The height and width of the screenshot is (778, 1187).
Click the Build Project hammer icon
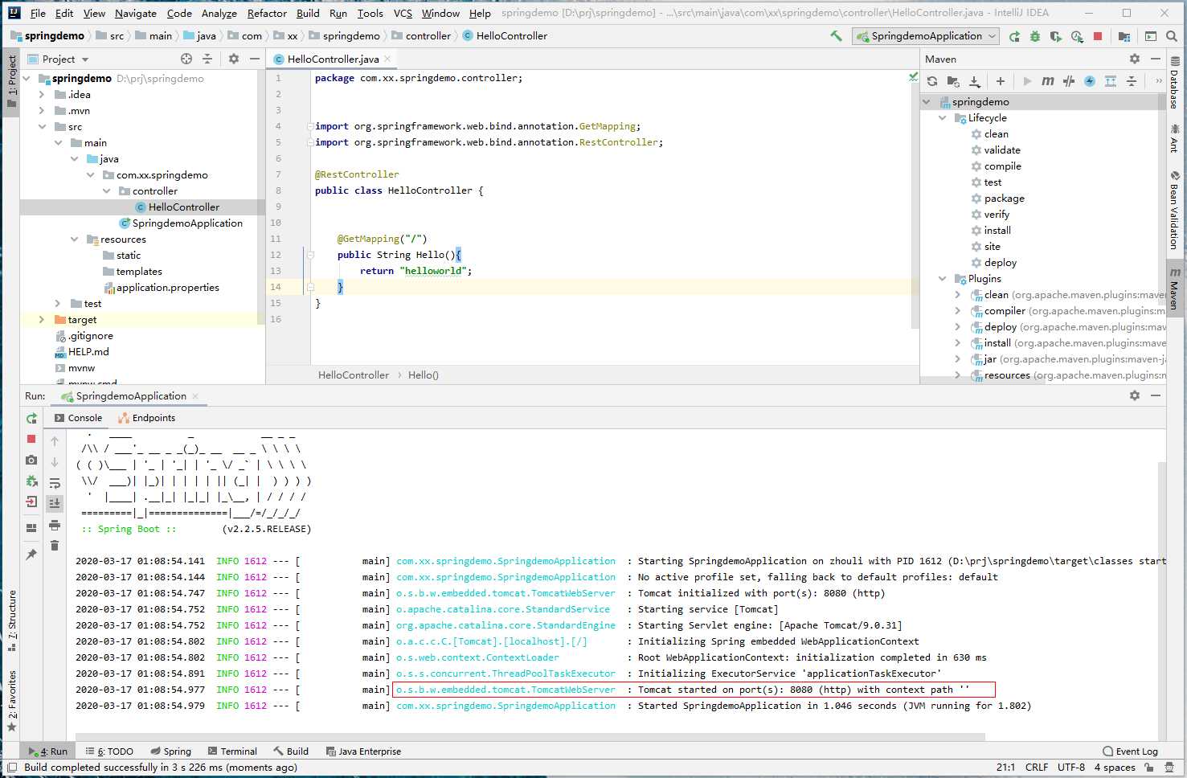point(837,36)
